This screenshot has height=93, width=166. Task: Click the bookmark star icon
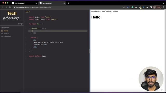(128, 7)
